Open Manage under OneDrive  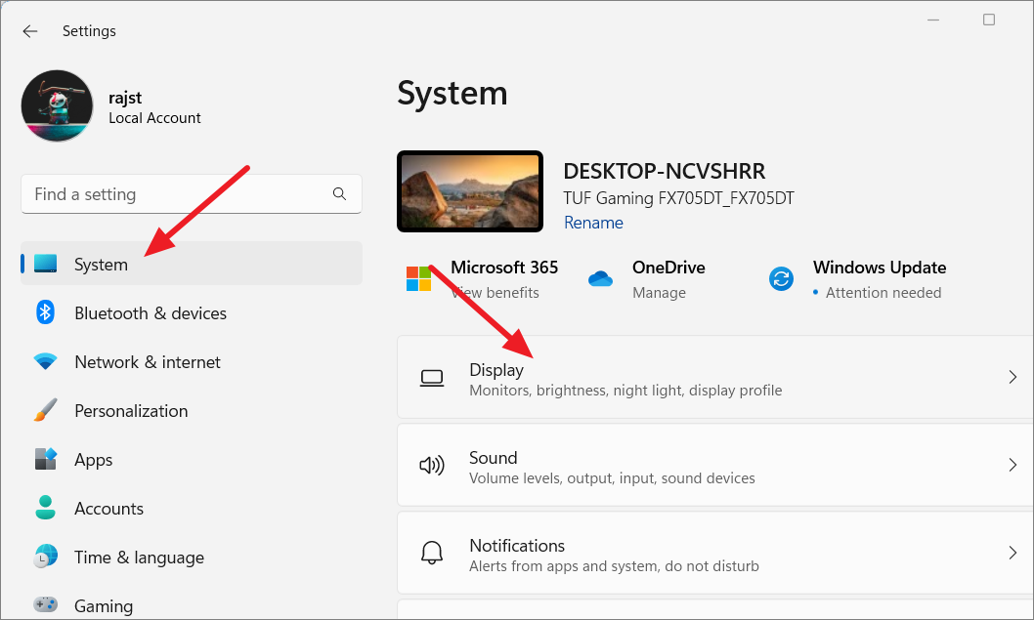pos(659,292)
